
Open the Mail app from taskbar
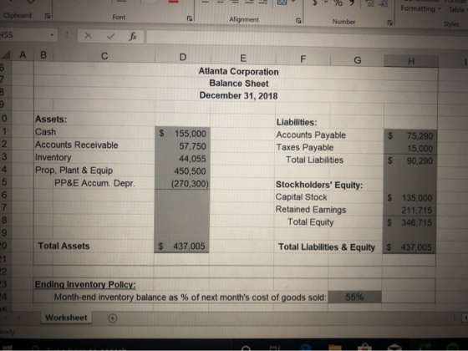click(x=394, y=347)
